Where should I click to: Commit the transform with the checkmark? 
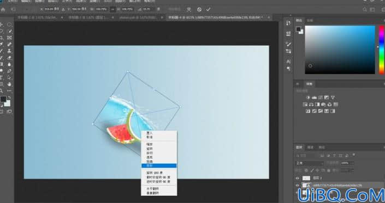click(x=208, y=10)
